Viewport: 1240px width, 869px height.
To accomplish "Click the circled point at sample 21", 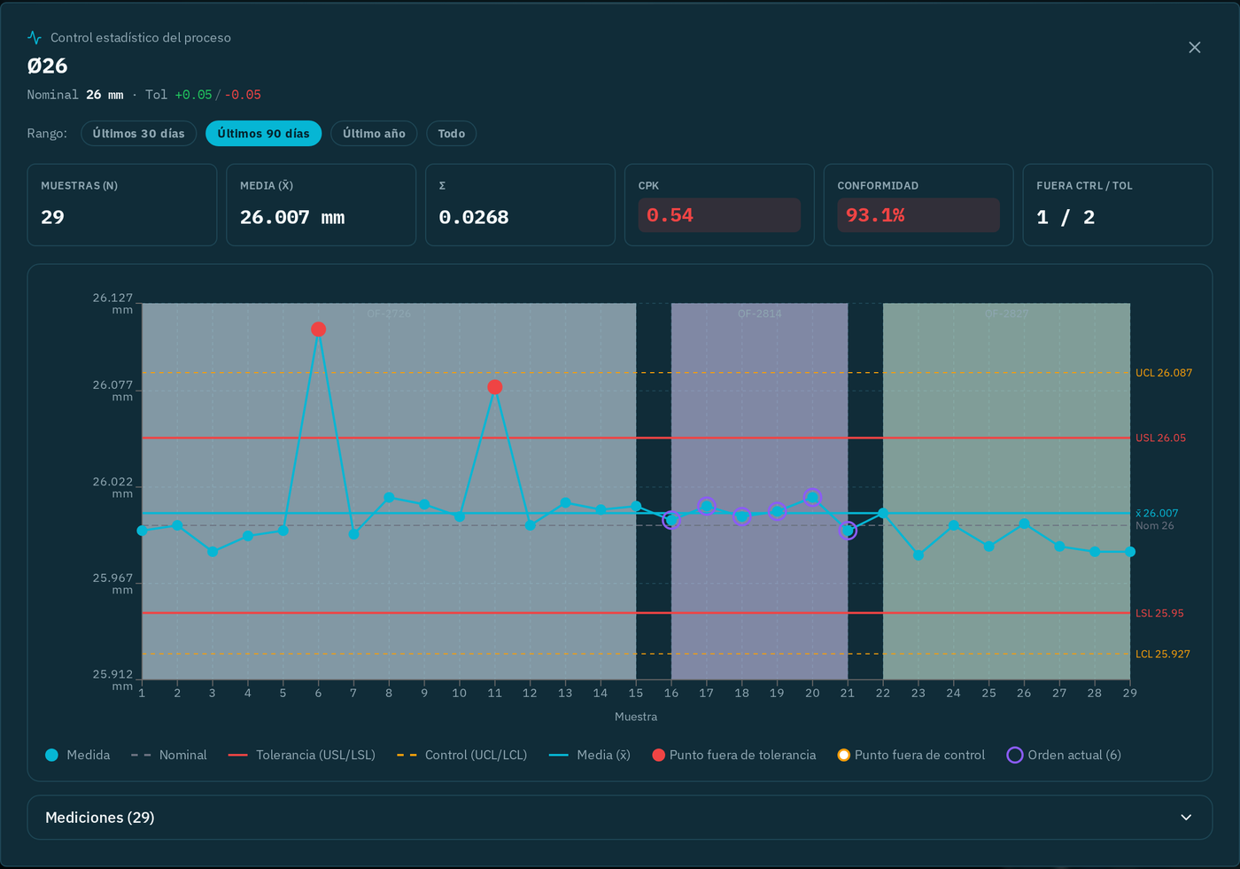I will (x=848, y=531).
